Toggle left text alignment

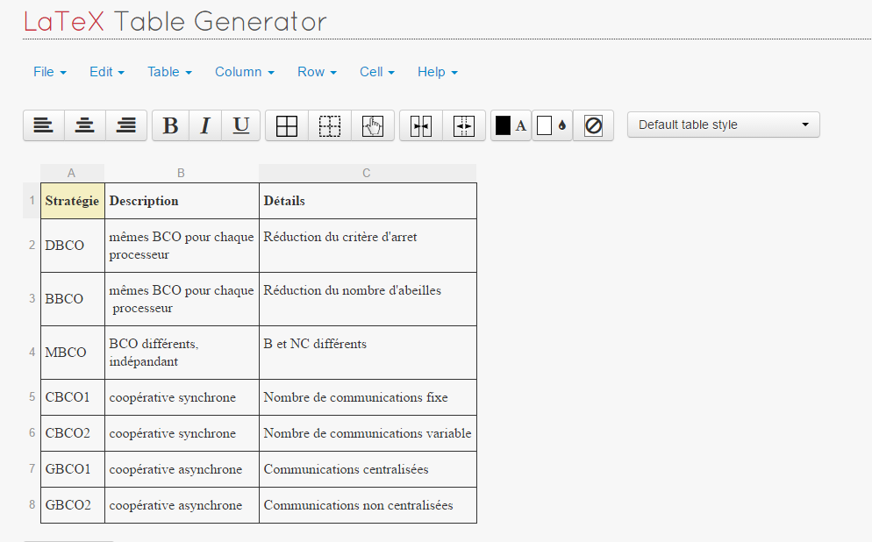coord(43,125)
